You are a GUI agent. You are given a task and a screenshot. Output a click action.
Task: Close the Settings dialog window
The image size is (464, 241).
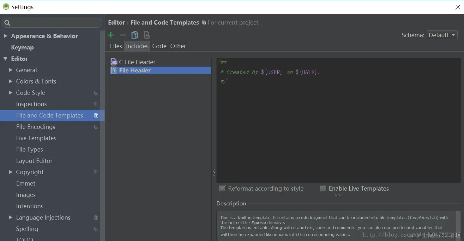coord(457,7)
